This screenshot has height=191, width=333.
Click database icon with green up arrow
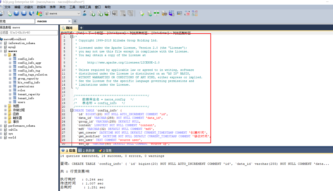[100, 13]
